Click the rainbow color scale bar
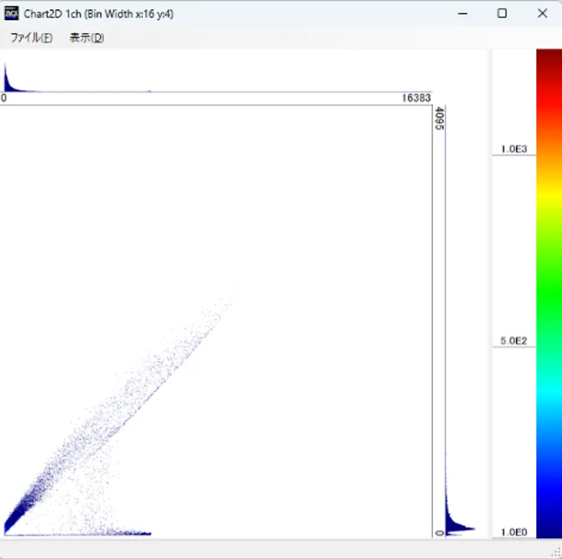 (550, 293)
